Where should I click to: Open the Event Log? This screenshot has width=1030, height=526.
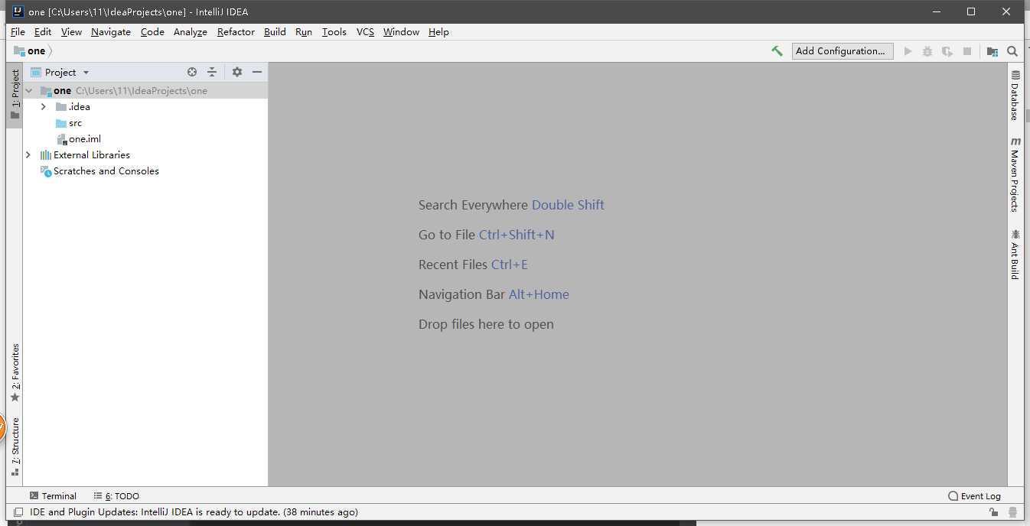click(974, 496)
